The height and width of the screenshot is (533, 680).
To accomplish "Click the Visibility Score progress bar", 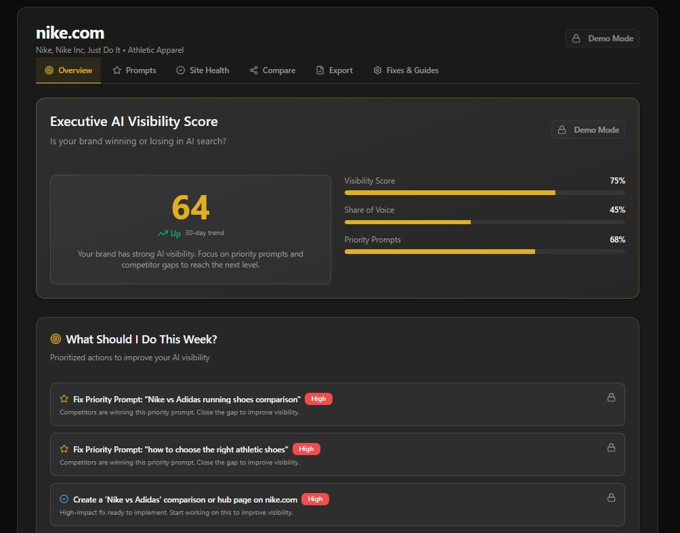I will tap(485, 192).
